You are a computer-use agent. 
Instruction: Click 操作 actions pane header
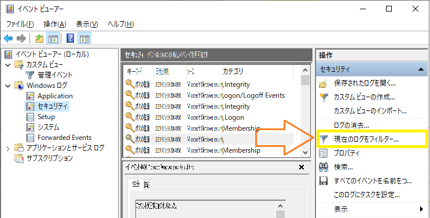(x=372, y=56)
